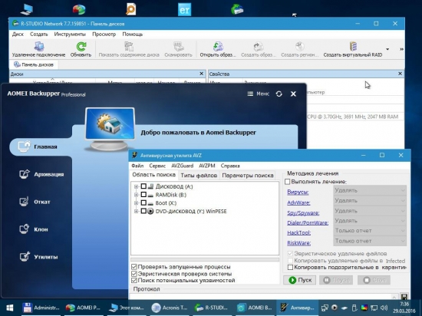This screenshot has height=316, width=422.
Task: Expand R-STUDIO toolbar overflow chevron
Action: (x=401, y=49)
